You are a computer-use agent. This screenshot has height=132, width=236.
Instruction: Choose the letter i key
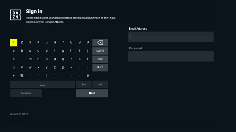click(x=80, y=51)
